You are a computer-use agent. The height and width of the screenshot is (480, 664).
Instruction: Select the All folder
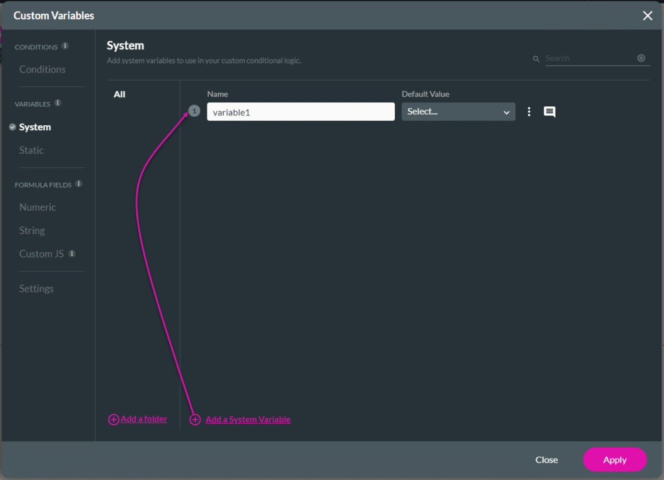point(119,94)
